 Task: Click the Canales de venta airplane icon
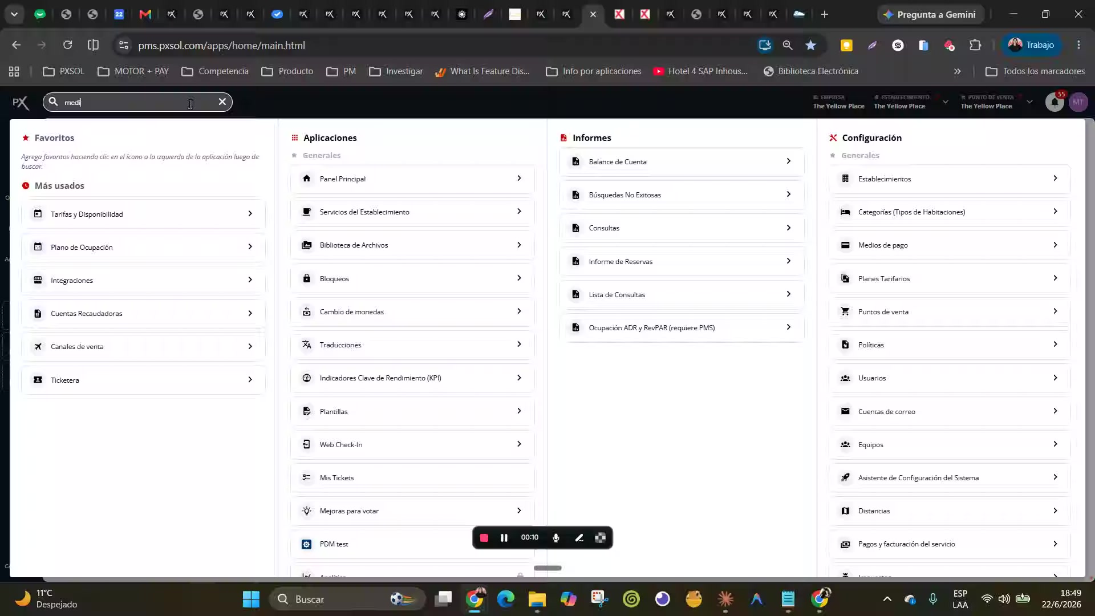pos(38,347)
